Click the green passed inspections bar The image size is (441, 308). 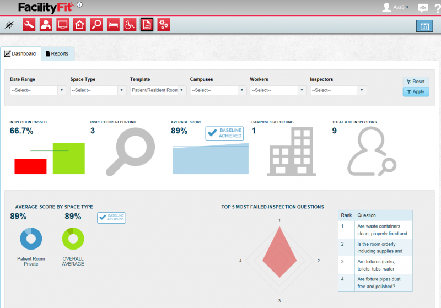[68, 159]
